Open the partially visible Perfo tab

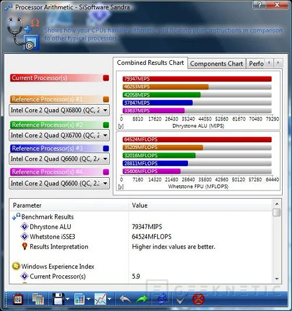coord(255,64)
